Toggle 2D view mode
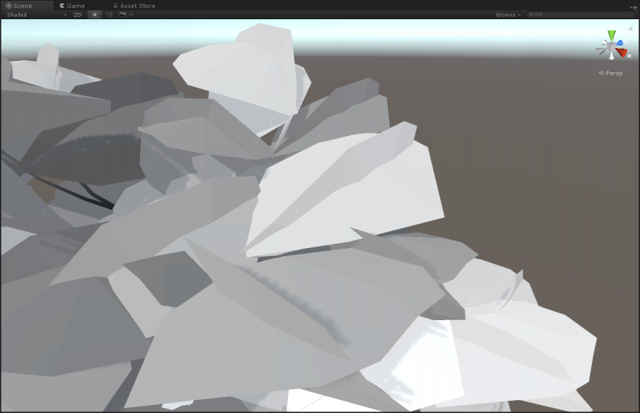The image size is (640, 413). coord(78,14)
